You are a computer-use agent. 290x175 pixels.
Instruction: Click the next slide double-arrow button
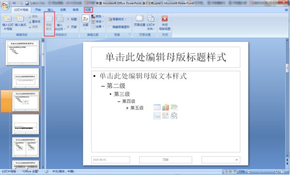pyautogui.click(x=287, y=163)
